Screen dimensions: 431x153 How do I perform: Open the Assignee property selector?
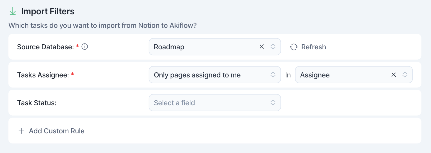(x=354, y=75)
